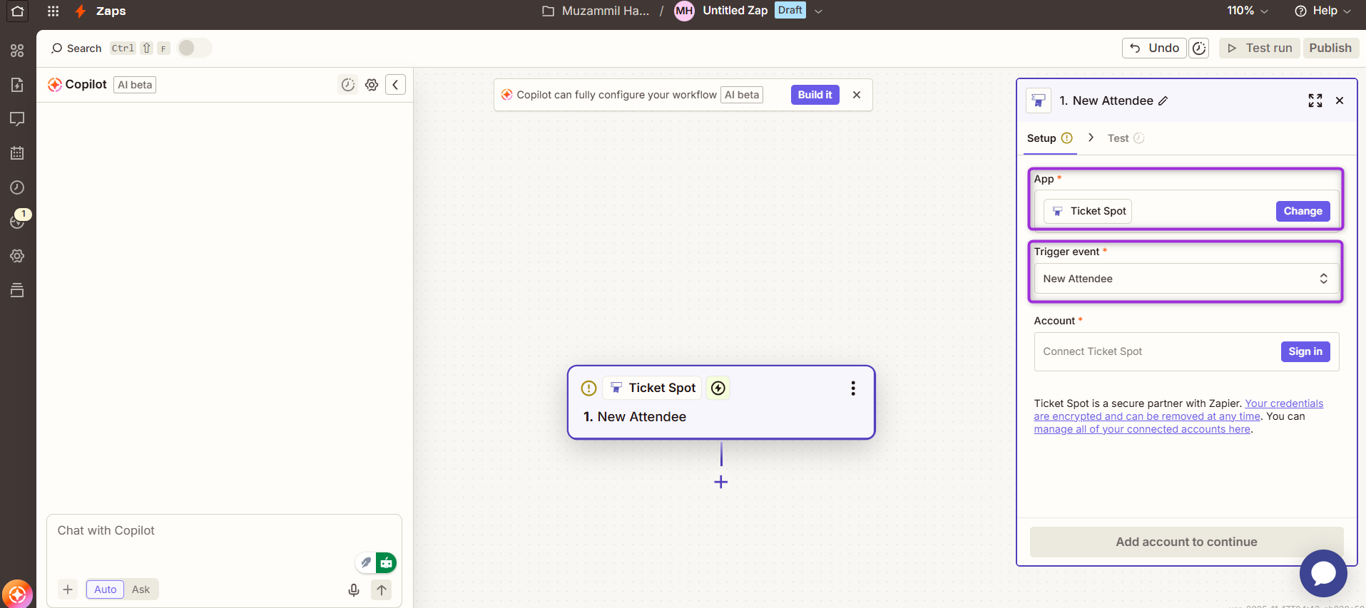Dismiss the Copilot workflow banner
The image size is (1366, 608).
click(x=857, y=95)
